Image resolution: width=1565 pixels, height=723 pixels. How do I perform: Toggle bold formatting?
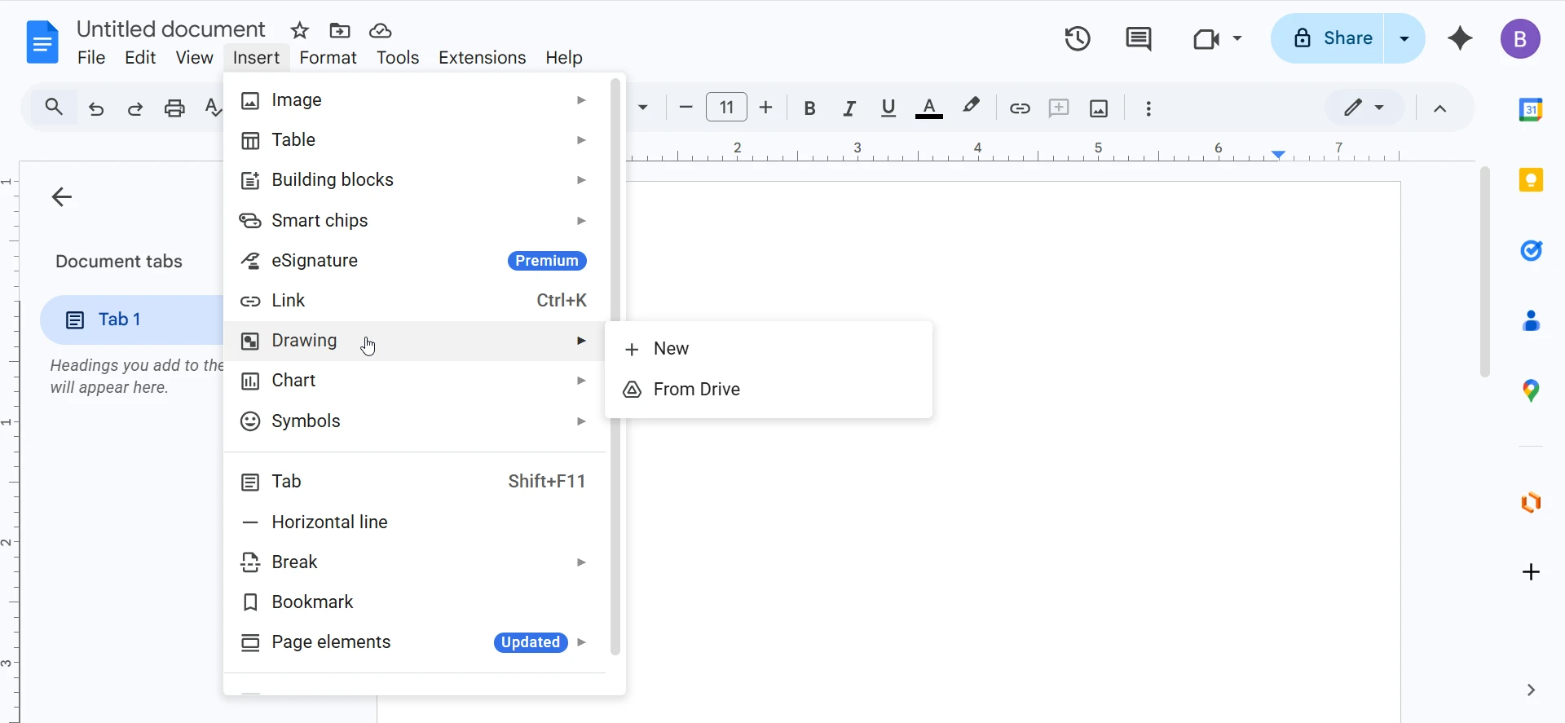[809, 108]
